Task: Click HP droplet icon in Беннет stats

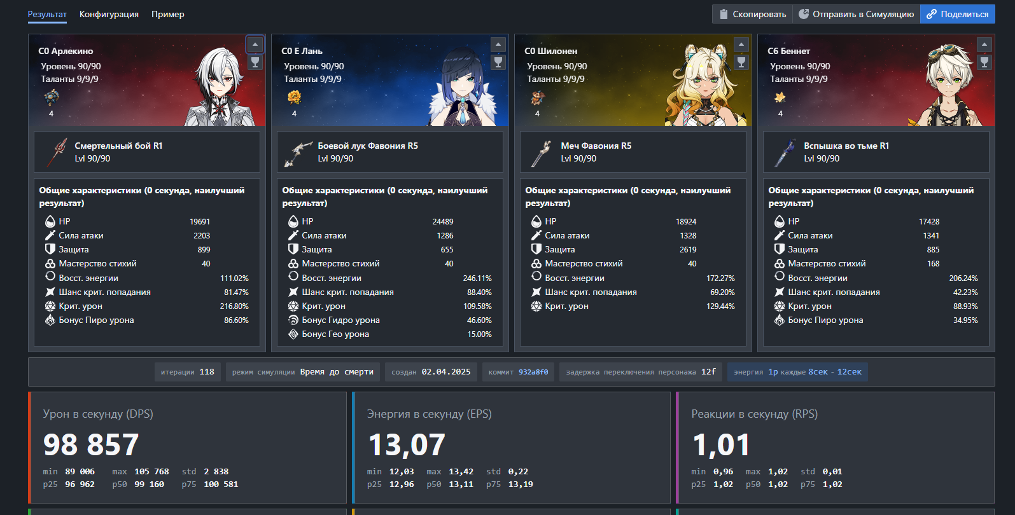Action: (x=780, y=221)
